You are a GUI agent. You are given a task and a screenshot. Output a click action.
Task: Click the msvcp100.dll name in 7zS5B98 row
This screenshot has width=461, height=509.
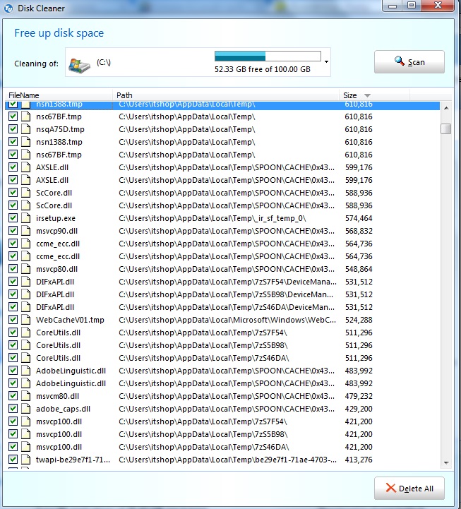59,434
